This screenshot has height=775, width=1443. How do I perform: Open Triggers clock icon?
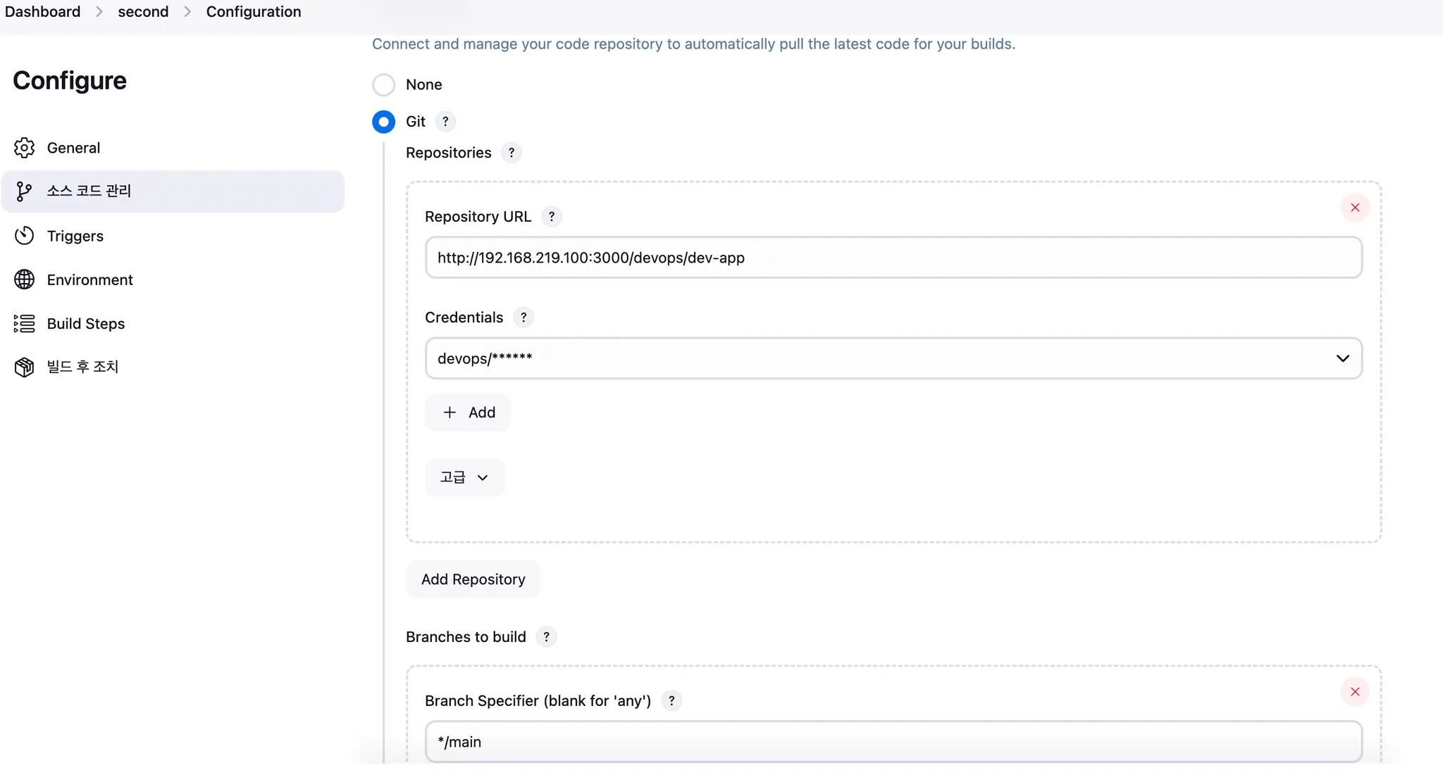click(x=24, y=236)
